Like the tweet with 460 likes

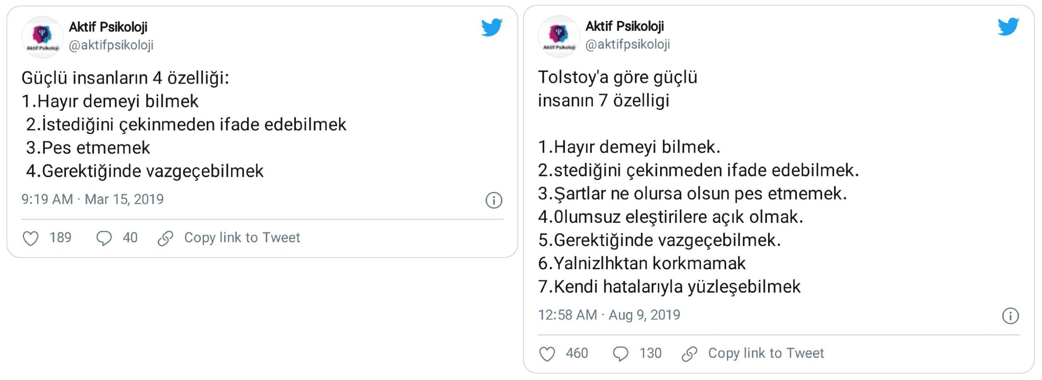click(x=547, y=354)
